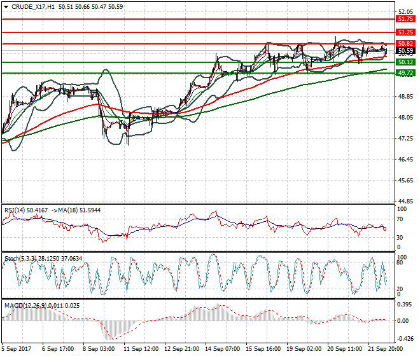Click the 12 Sep 21:00 time label

click(181, 349)
